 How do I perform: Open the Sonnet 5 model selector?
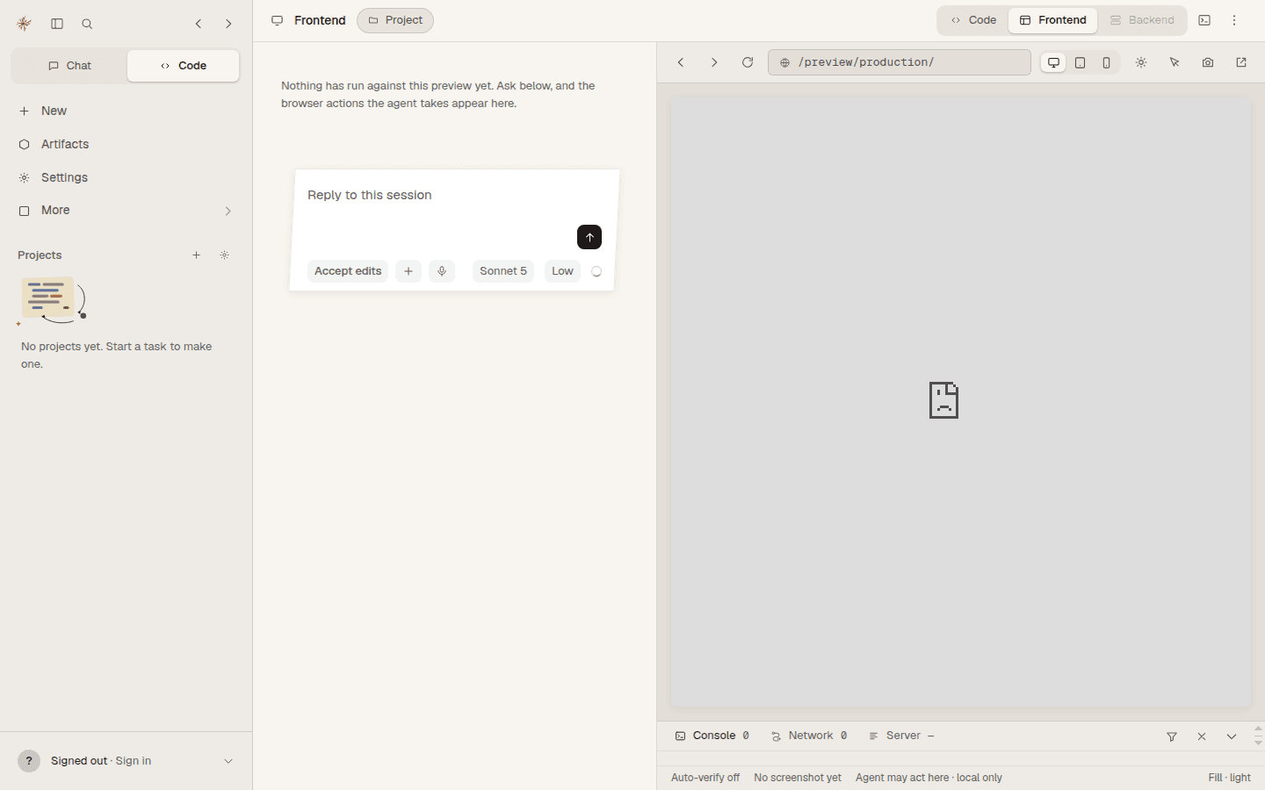click(503, 271)
